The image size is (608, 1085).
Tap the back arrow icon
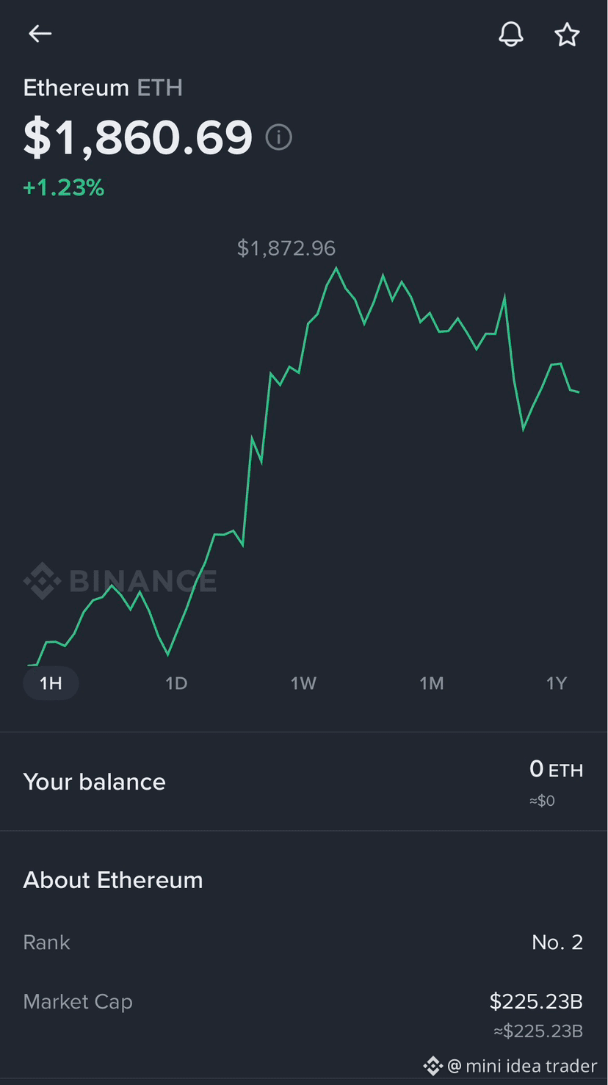coord(40,34)
